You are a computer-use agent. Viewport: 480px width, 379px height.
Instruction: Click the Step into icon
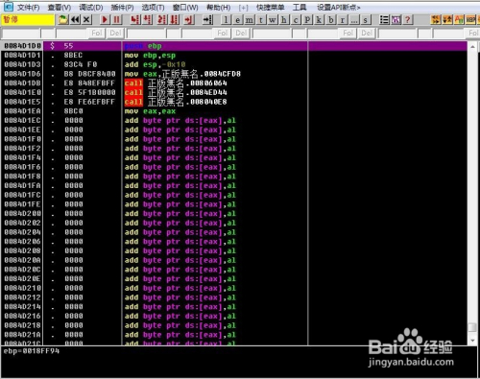coord(135,20)
